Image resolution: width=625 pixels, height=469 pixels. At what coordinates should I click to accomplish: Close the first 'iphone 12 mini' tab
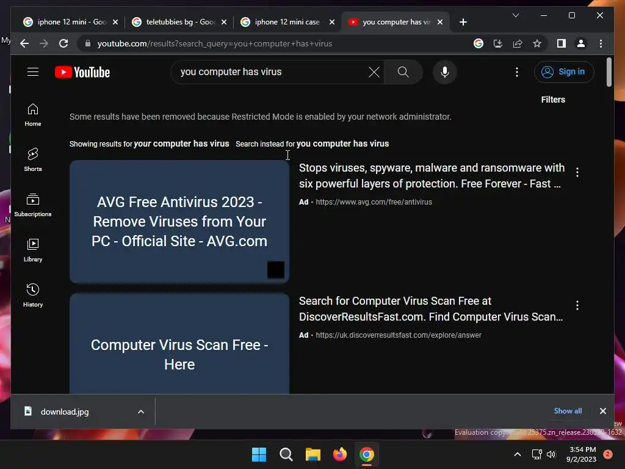coord(115,22)
